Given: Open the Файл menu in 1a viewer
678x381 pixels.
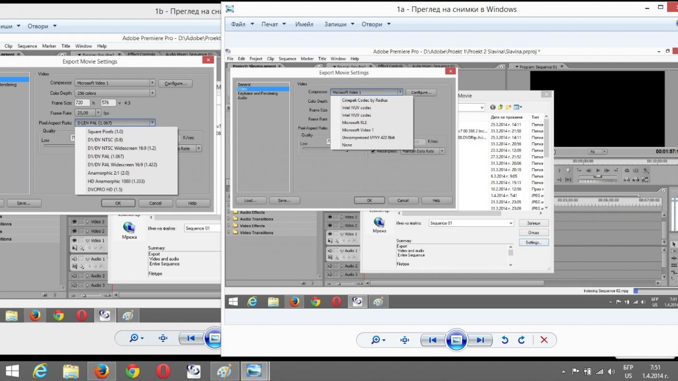Looking at the screenshot, I should point(243,24).
